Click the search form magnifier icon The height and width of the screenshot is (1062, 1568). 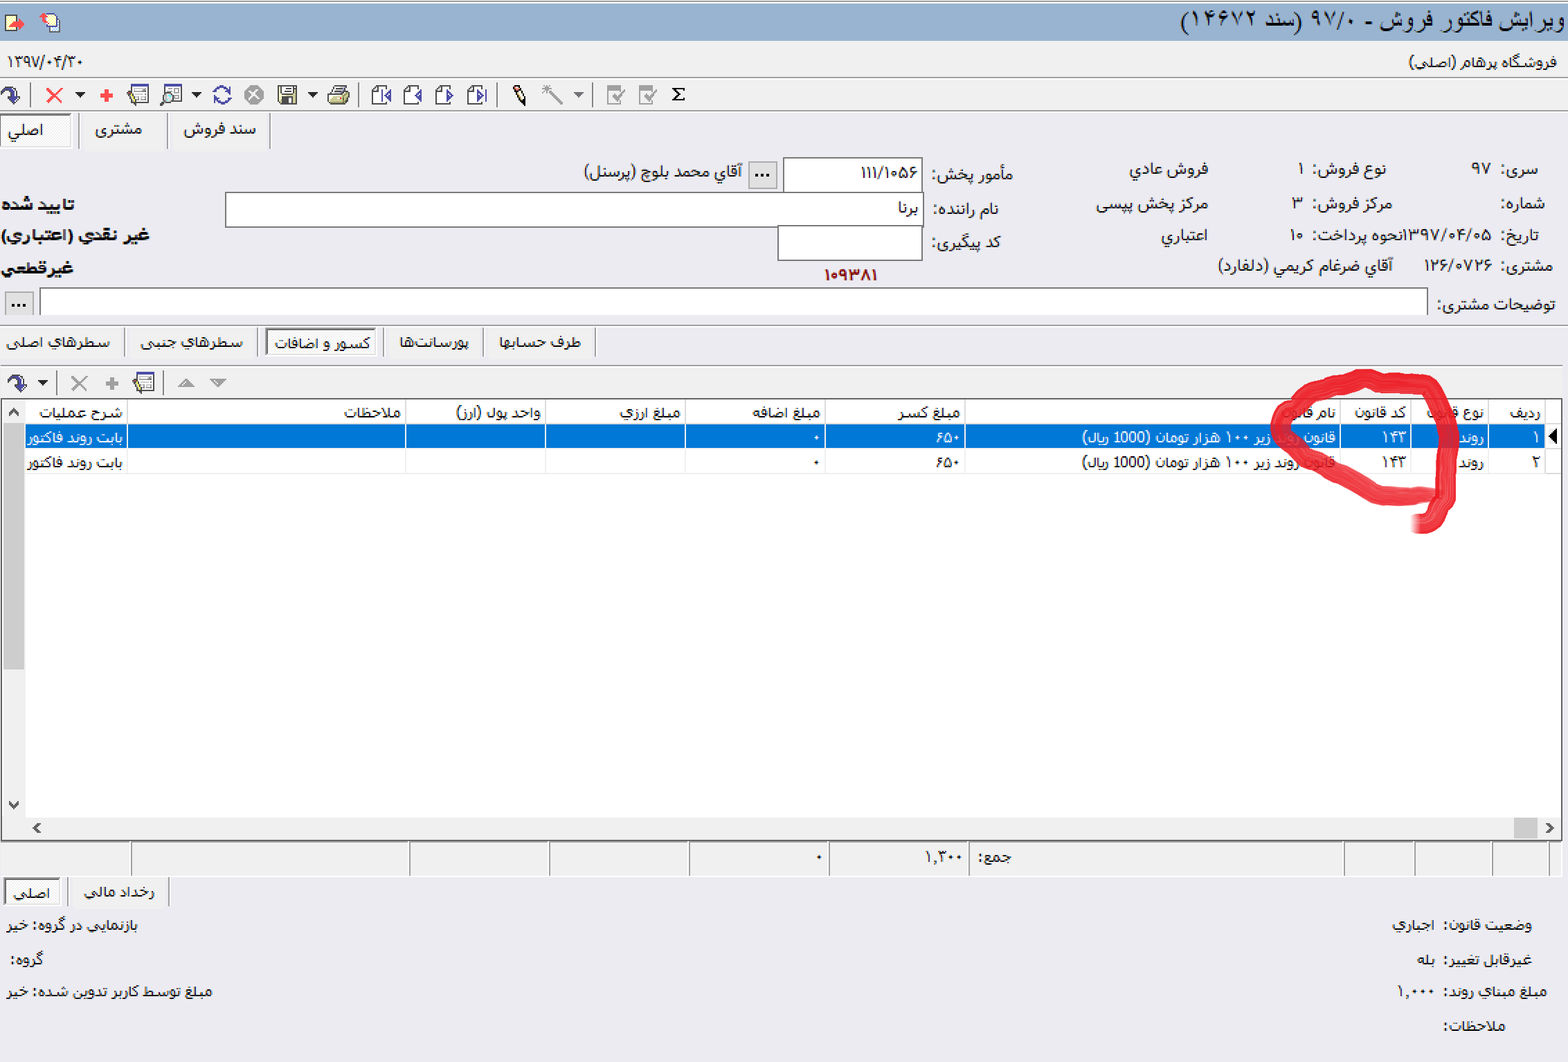171,95
